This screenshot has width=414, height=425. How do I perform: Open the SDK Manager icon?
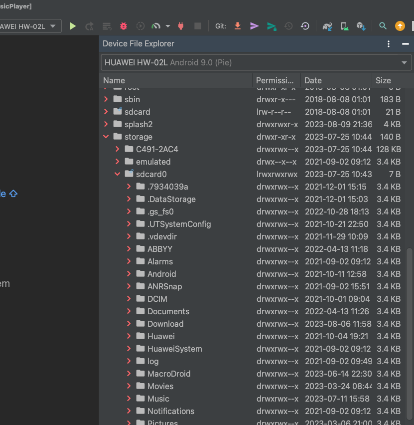click(361, 26)
